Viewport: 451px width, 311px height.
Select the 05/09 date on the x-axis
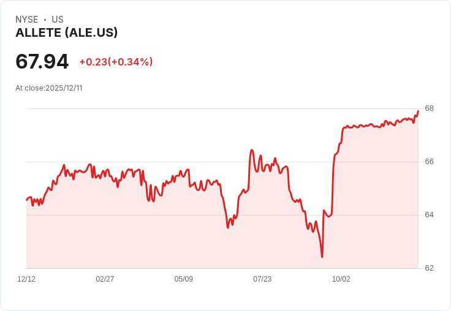pyautogui.click(x=183, y=279)
